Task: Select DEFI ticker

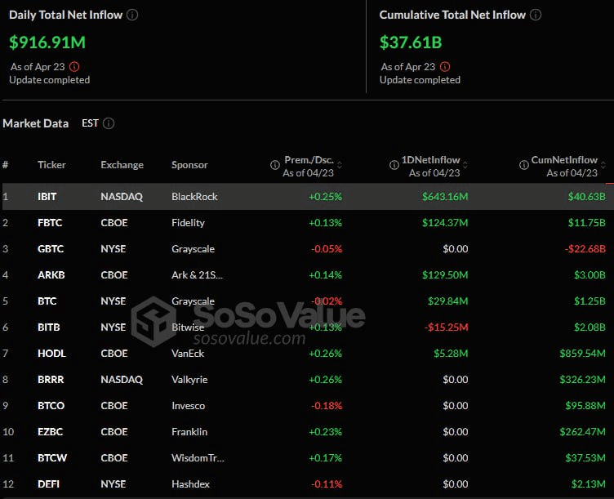Action: 48,484
